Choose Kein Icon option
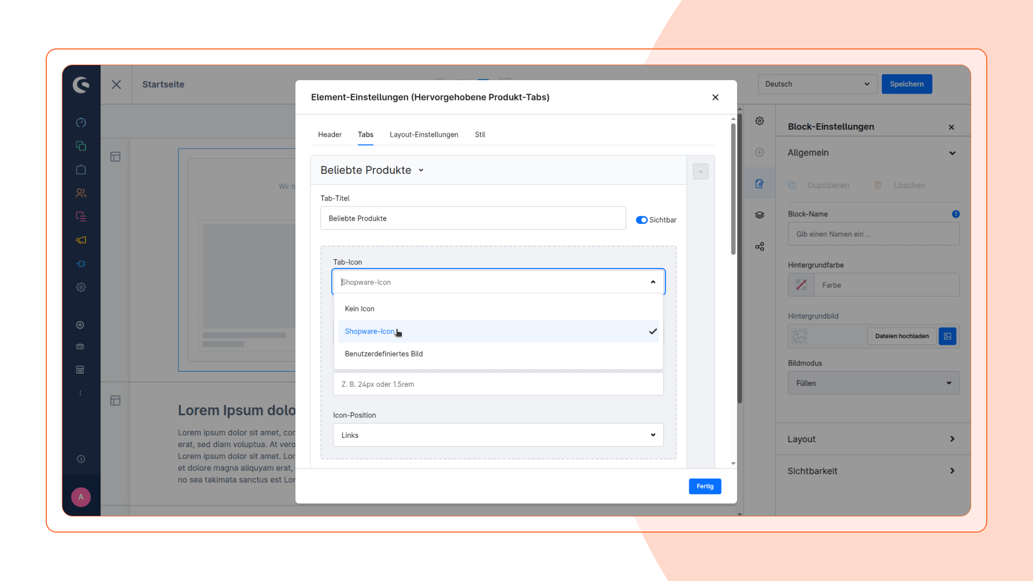Image resolution: width=1033 pixels, height=581 pixels. click(x=498, y=309)
